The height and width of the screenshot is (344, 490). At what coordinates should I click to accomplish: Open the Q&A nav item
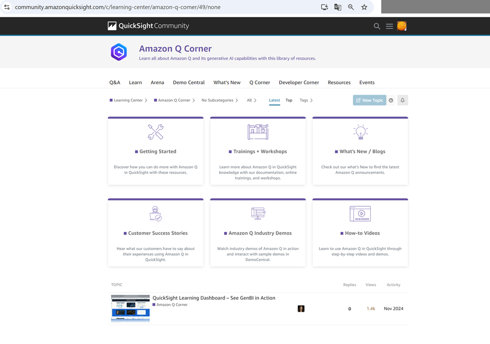(x=115, y=83)
